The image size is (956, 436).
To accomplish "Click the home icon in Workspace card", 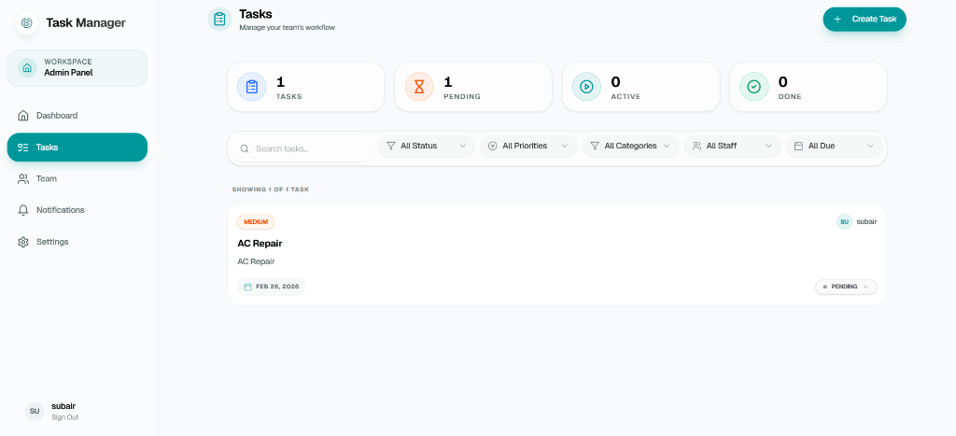I will click(27, 68).
